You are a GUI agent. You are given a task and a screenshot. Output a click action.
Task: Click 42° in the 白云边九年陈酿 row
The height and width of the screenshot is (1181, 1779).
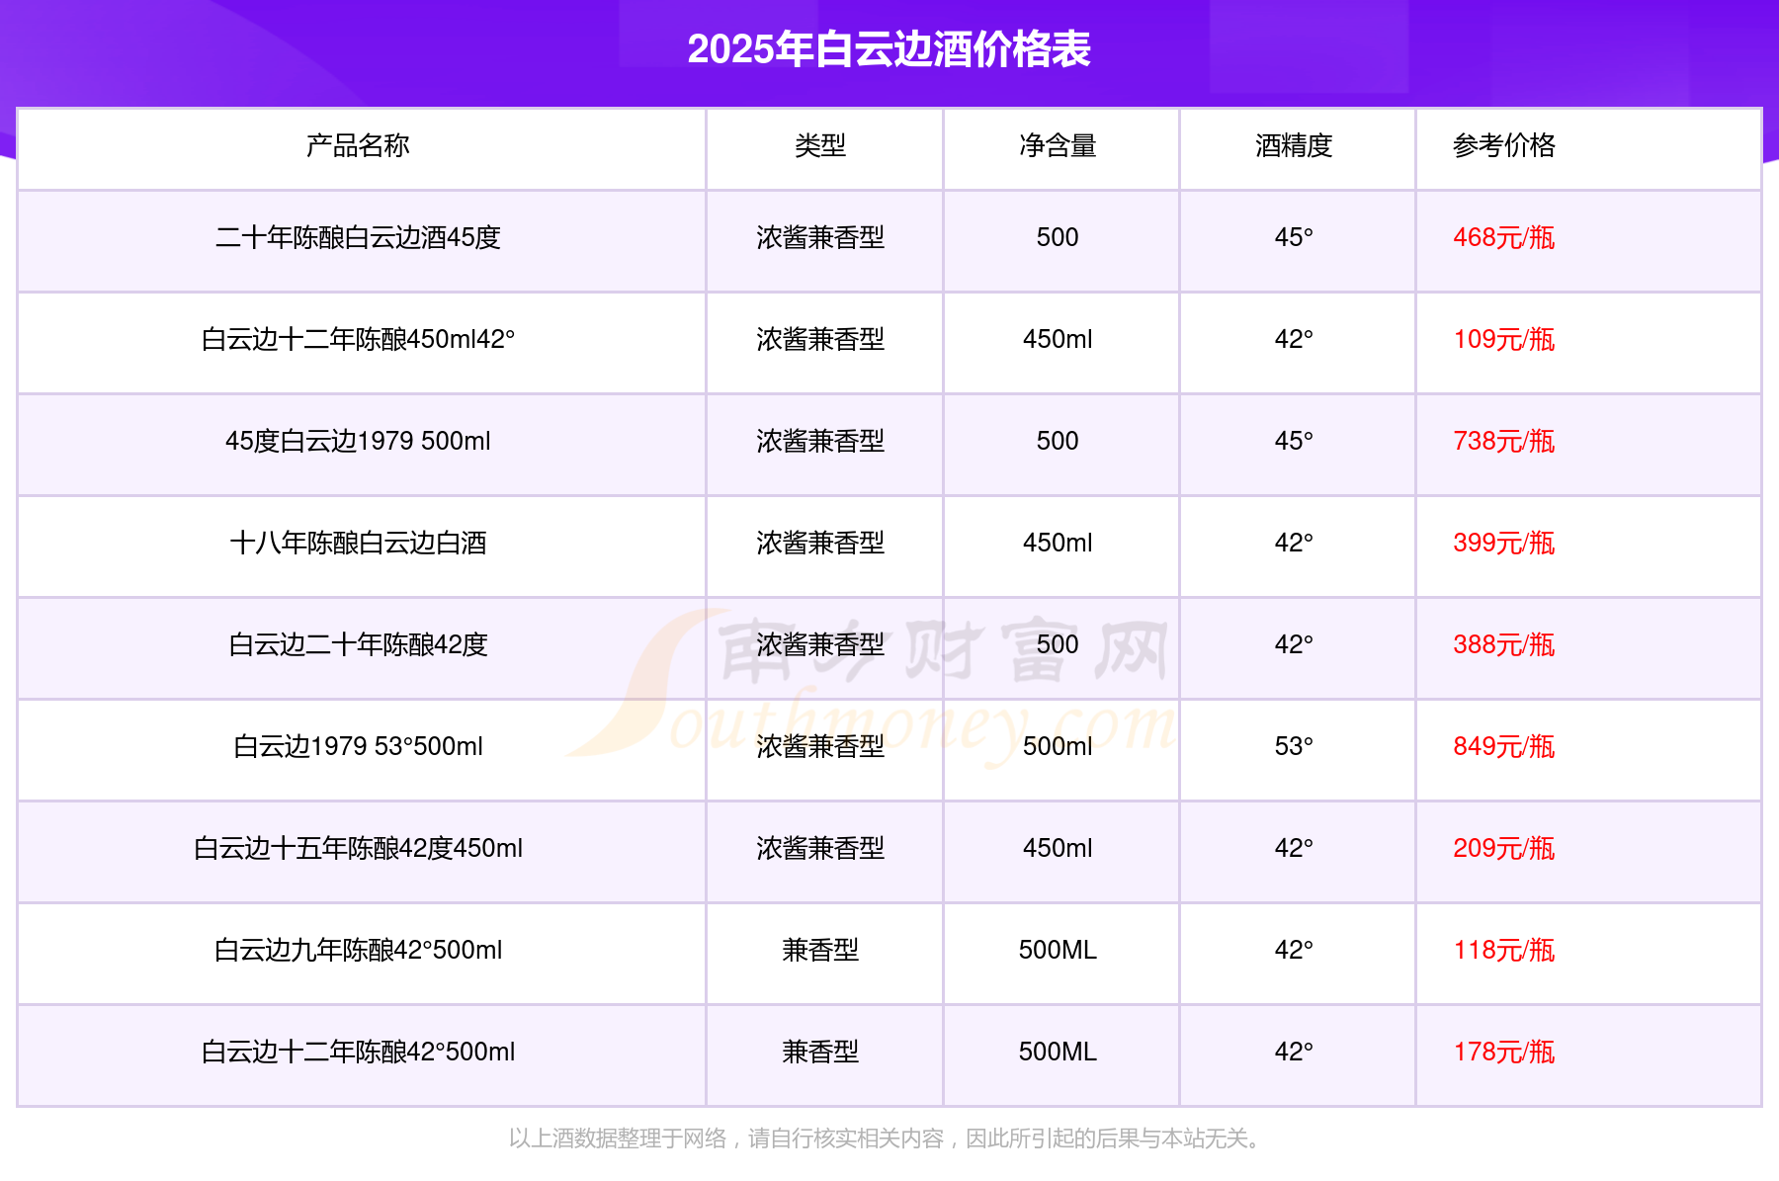click(1294, 950)
